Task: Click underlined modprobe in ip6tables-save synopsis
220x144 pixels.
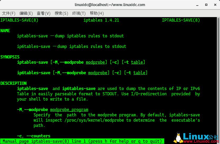Action: (x=98, y=73)
